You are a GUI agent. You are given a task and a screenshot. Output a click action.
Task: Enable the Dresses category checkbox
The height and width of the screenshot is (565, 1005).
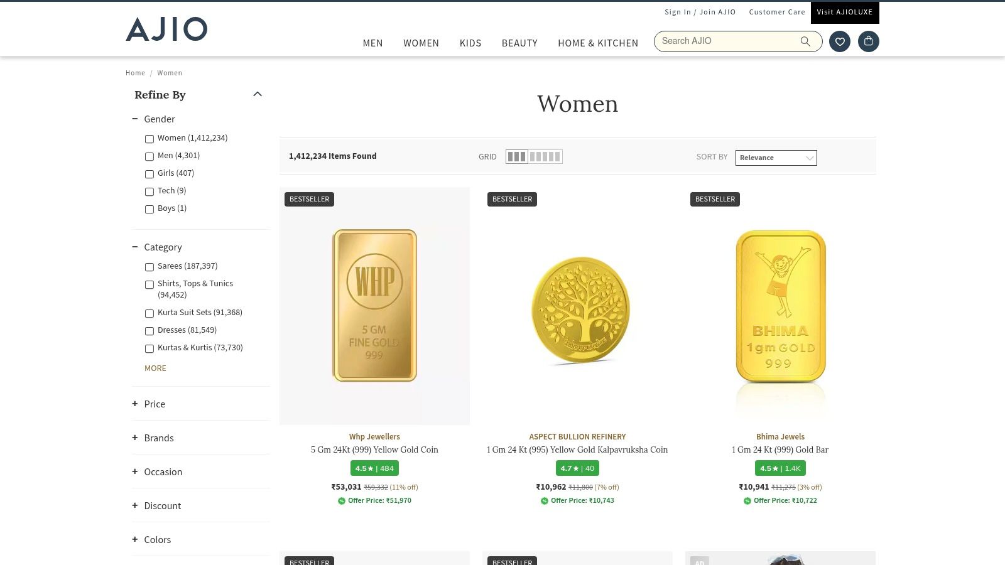coord(149,331)
